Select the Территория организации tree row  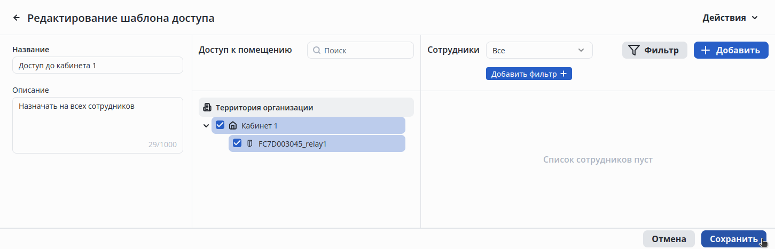click(x=306, y=108)
